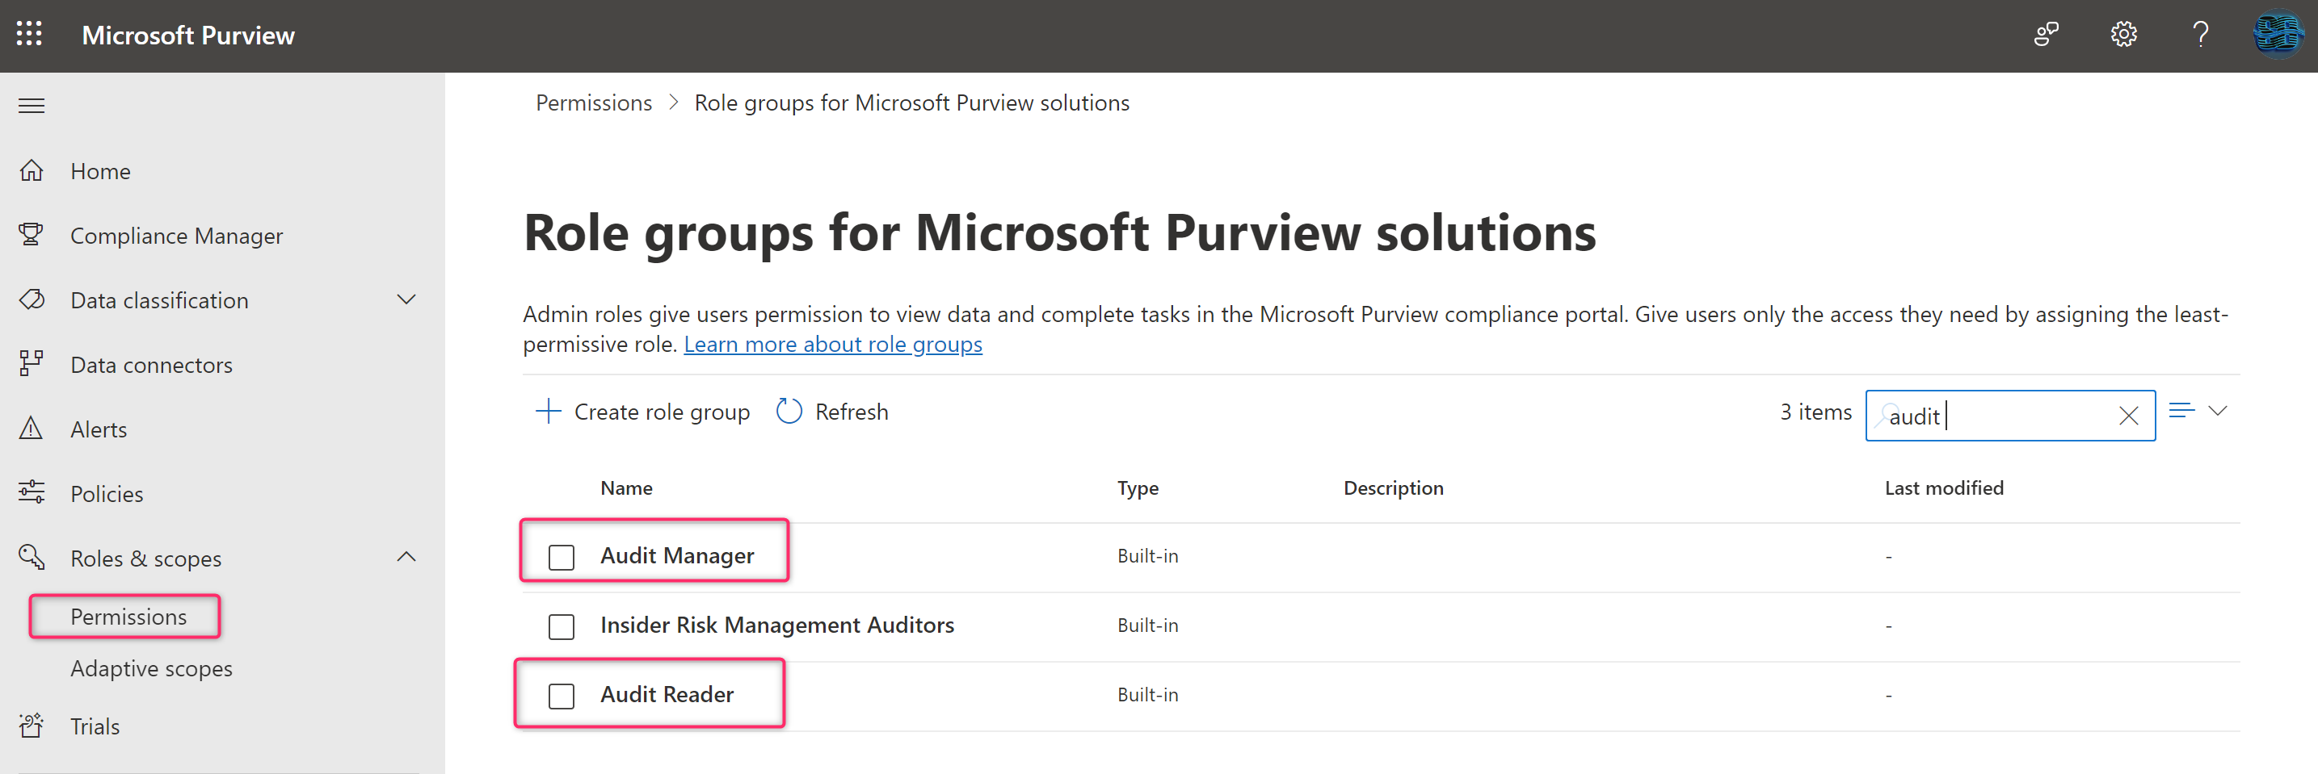Collapse the Roles & scopes section

pos(406,558)
